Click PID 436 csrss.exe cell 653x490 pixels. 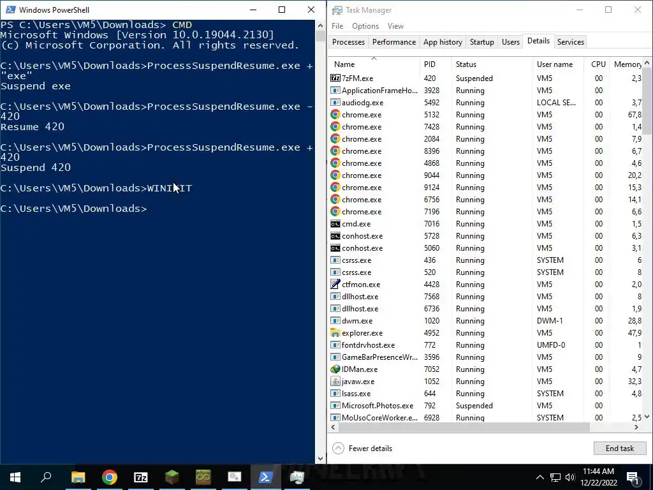tap(429, 260)
